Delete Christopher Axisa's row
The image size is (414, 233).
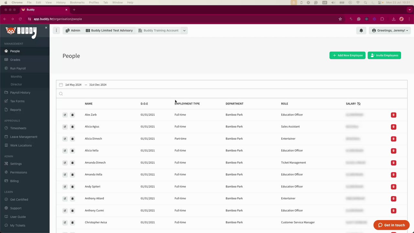coord(394,223)
